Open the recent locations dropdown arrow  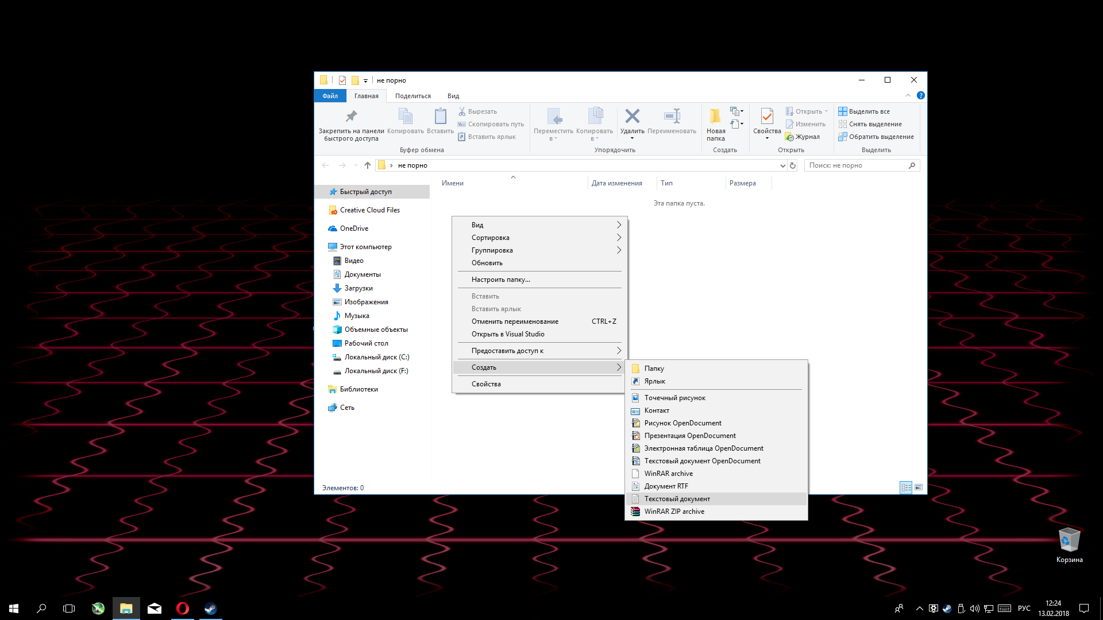pyautogui.click(x=356, y=165)
